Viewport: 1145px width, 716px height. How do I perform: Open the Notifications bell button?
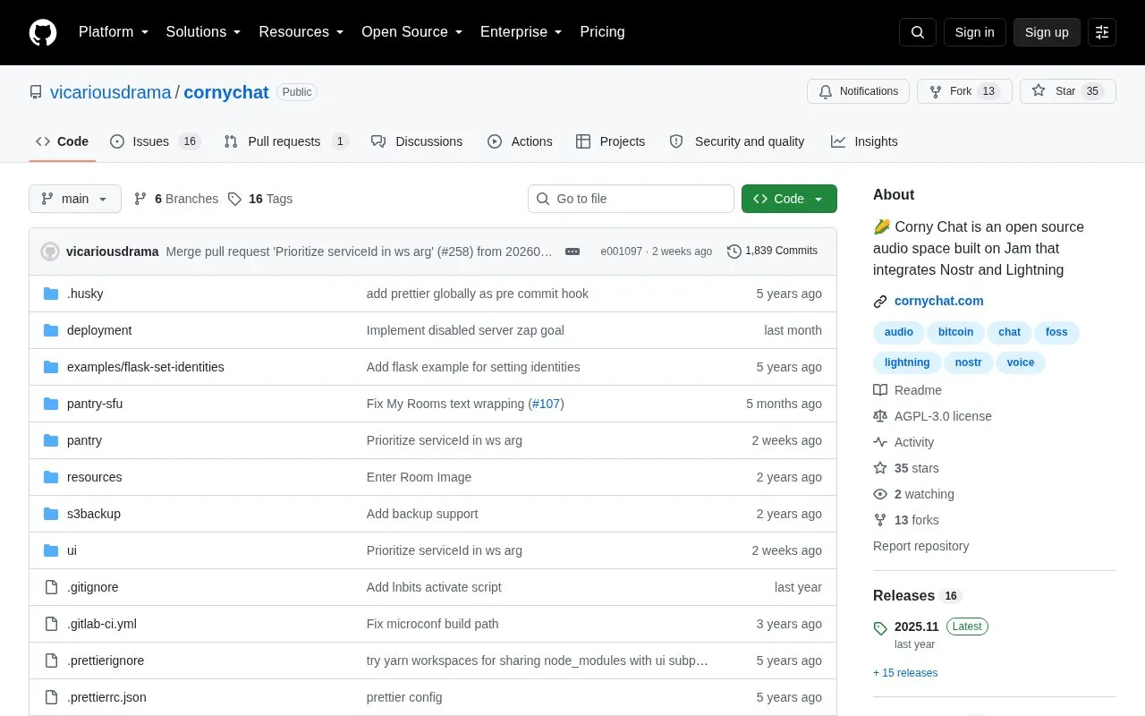coord(859,91)
